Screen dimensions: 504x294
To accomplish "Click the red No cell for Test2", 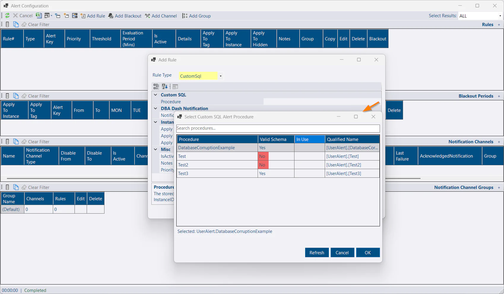I will point(263,165).
